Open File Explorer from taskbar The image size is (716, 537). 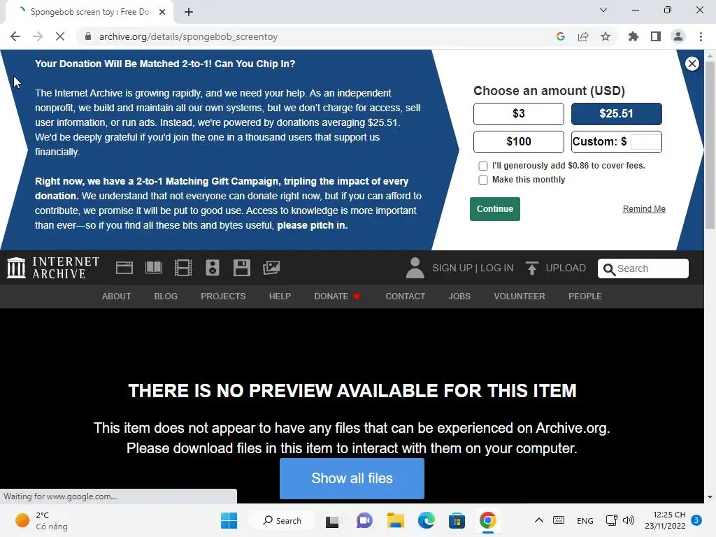396,520
